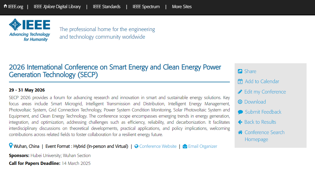Screen dimensions: 315x171
Task: Click the Email Organizer link
Action: [203, 146]
